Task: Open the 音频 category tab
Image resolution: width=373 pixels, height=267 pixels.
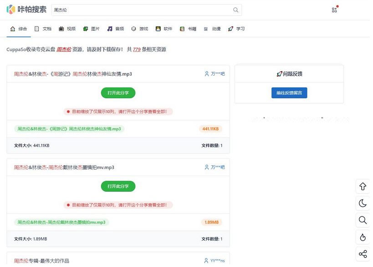Action: coord(116,29)
